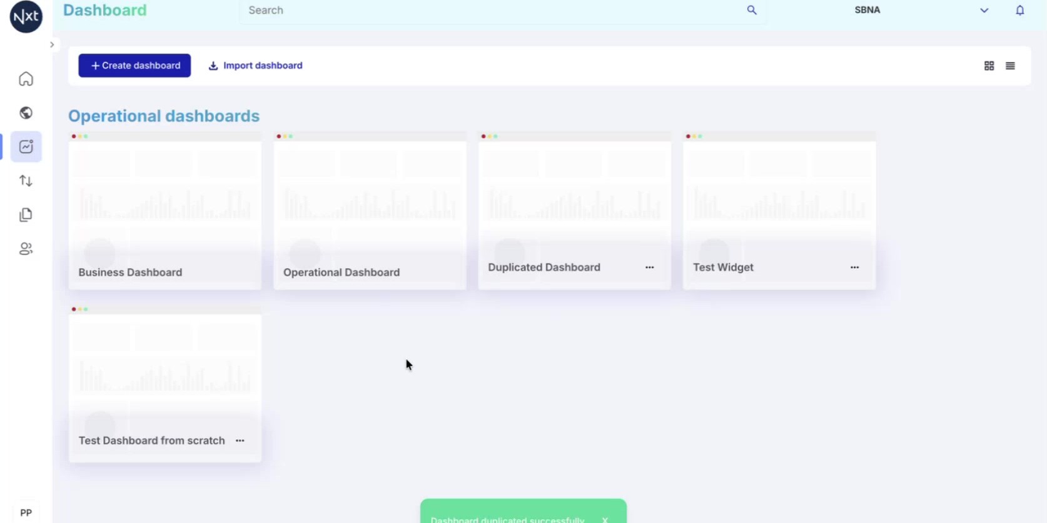Open the Test Widget card

click(x=779, y=211)
